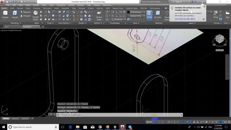
Task: Click the command line input field
Action: click(x=119, y=115)
